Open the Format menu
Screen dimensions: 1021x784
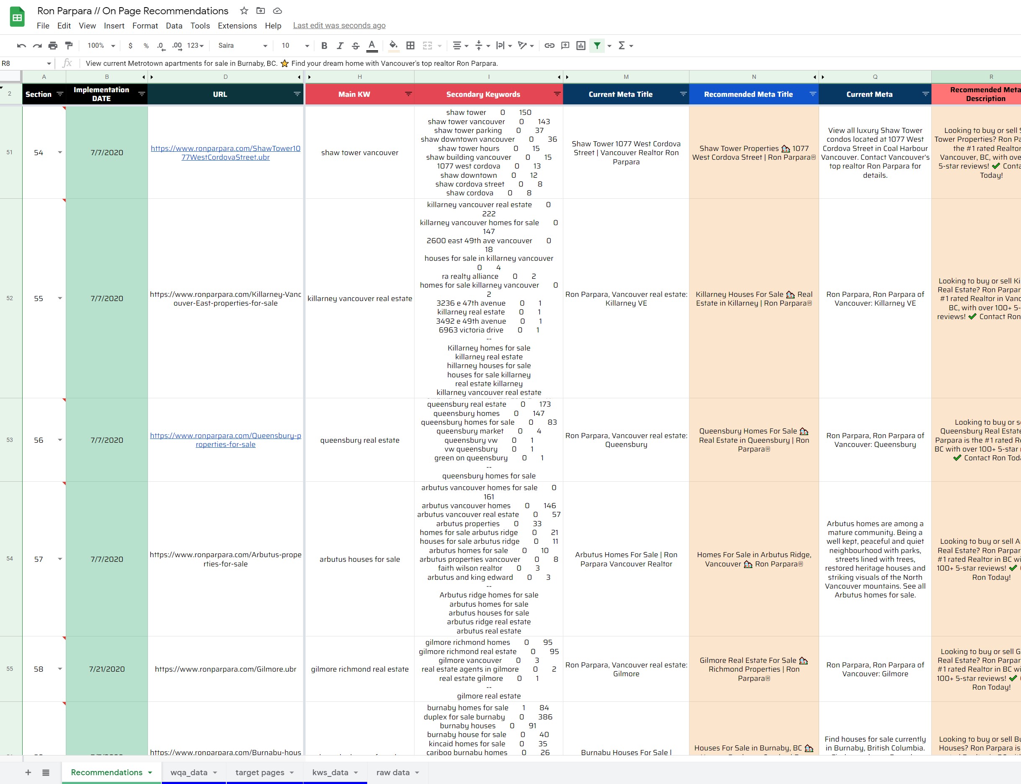[145, 26]
